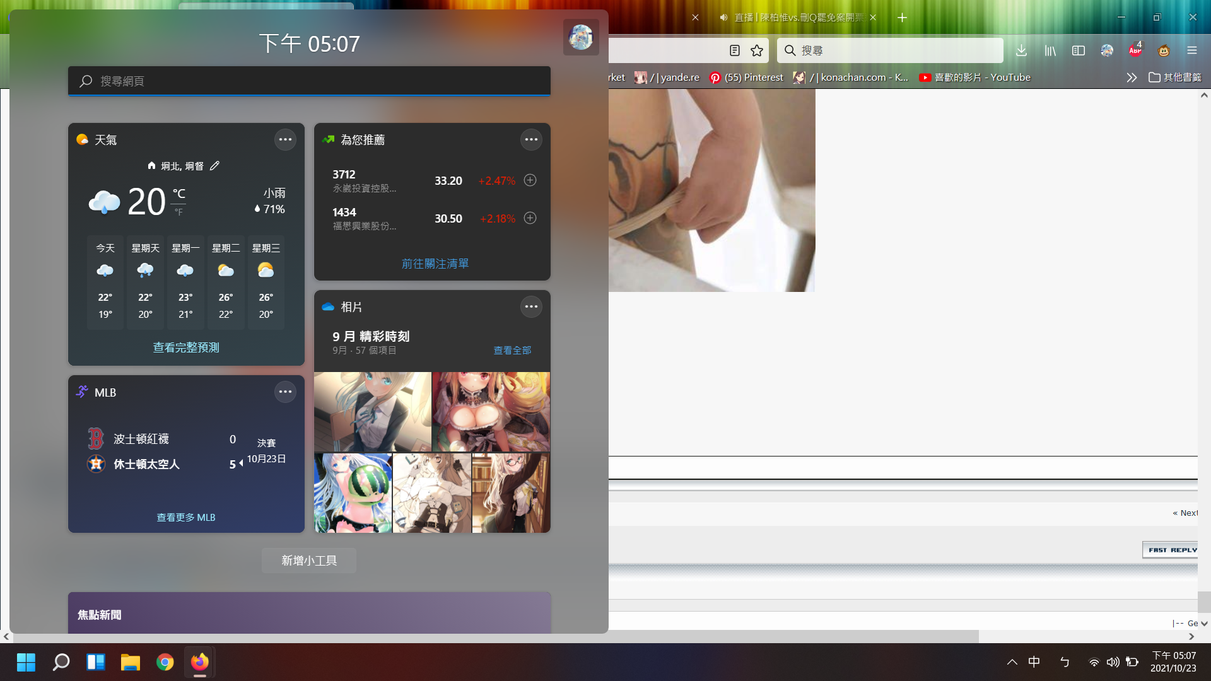Viewport: 1211px width, 681px height.
Task: Open the 查看完整預測 forecast link
Action: [x=186, y=347]
